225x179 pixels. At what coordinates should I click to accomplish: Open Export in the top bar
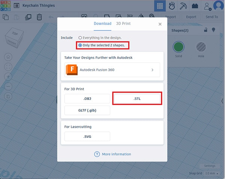tap(191, 17)
